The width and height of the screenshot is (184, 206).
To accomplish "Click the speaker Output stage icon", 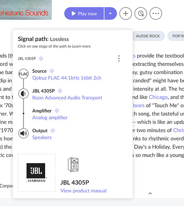I will coord(24,133).
